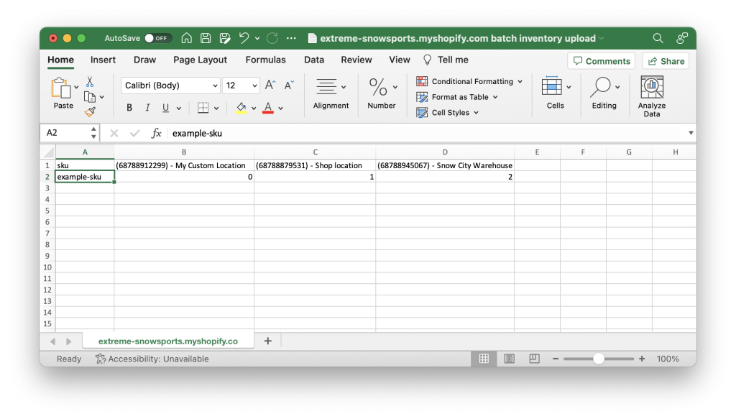
Task: Open the Conditional Formatting options
Action: pyautogui.click(x=469, y=81)
